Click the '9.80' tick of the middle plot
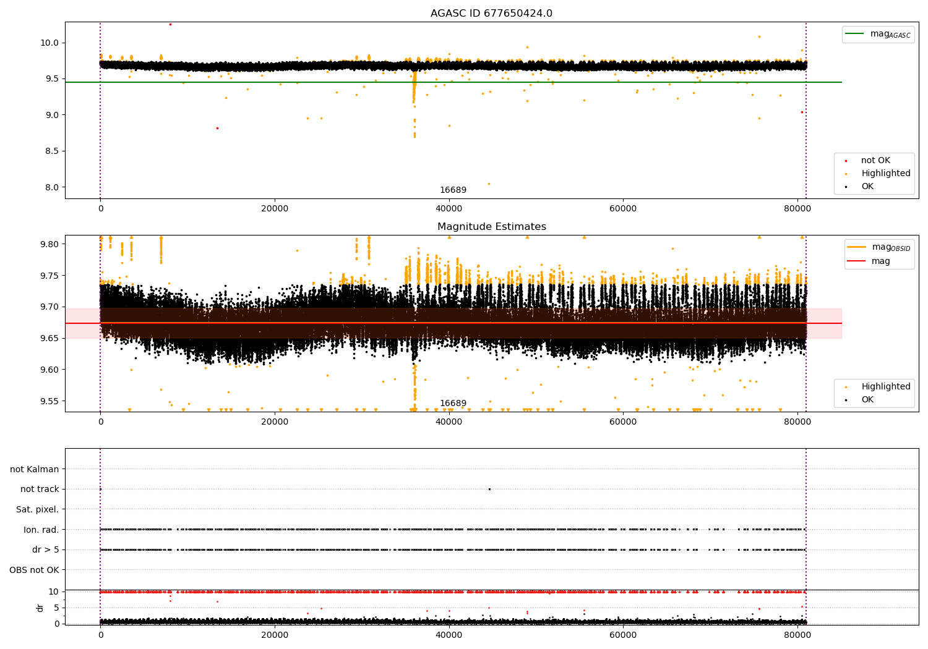Screen dimensions: 928x649 tap(50, 244)
